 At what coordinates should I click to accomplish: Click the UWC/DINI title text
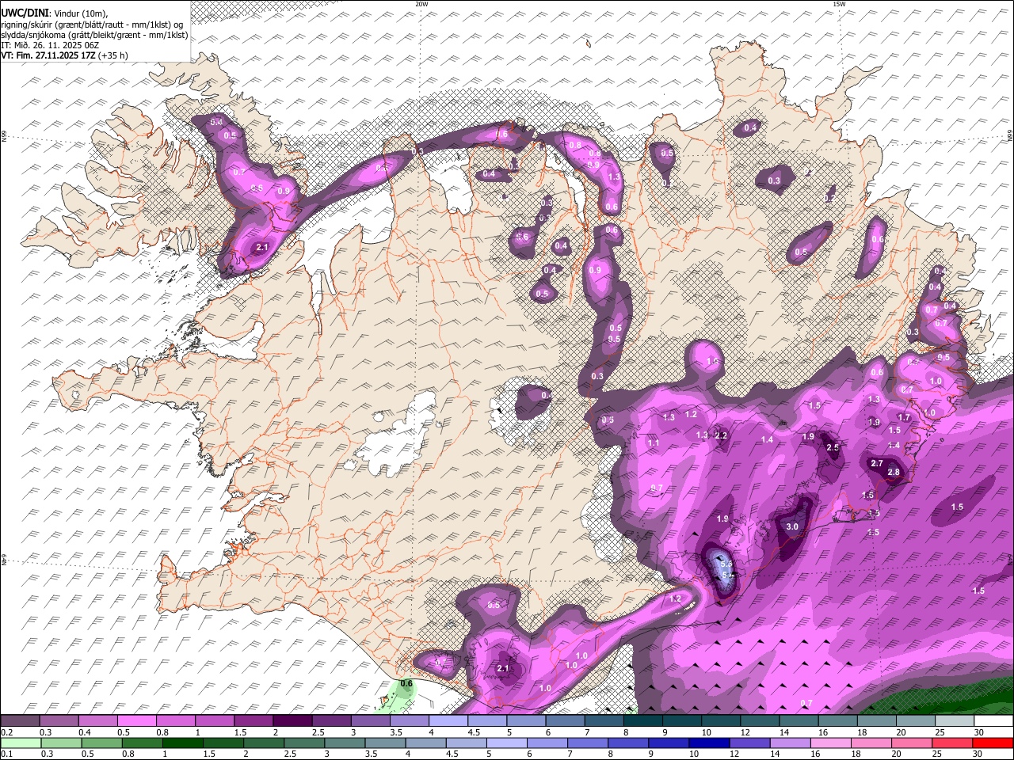(x=25, y=12)
